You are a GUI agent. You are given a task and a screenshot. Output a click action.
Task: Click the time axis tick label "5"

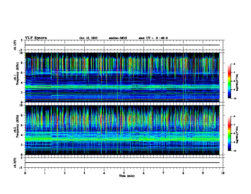pos(124,173)
